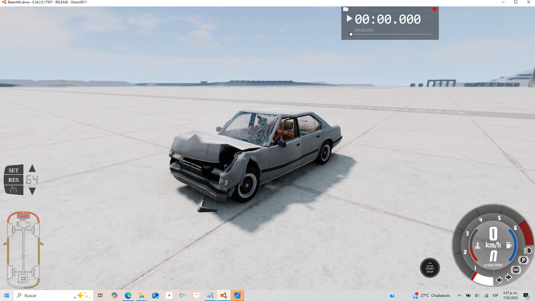This screenshot has height=301, width=535.
Task: Click the radiator in damage diagram
Action: click(x=23, y=216)
